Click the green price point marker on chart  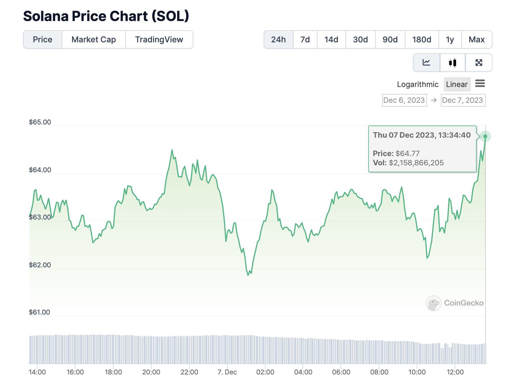pos(485,136)
